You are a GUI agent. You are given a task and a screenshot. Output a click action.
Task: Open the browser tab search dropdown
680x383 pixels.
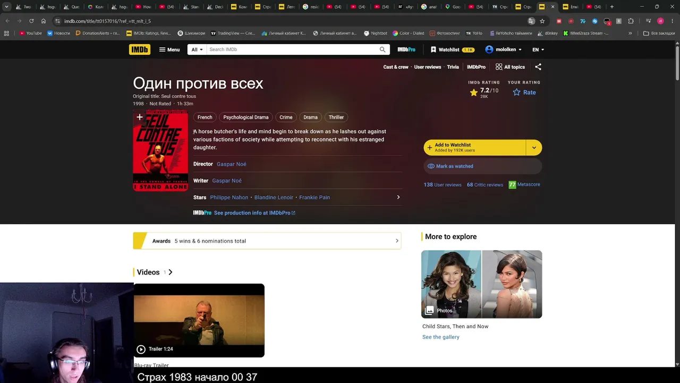pyautogui.click(x=6, y=7)
